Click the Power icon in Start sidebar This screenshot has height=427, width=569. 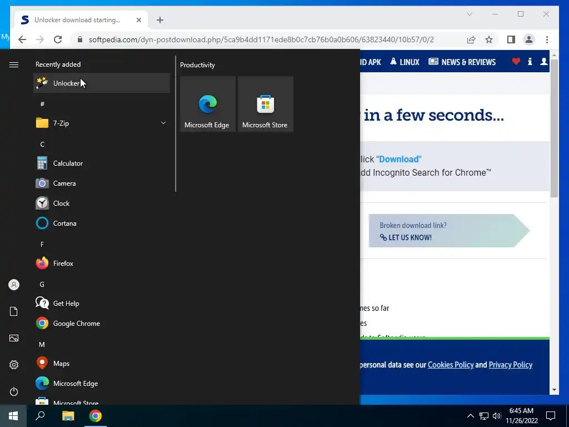click(x=14, y=391)
